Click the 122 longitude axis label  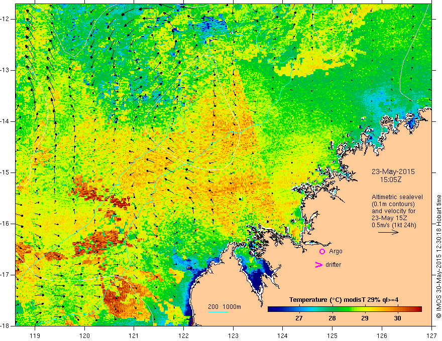[183, 335]
